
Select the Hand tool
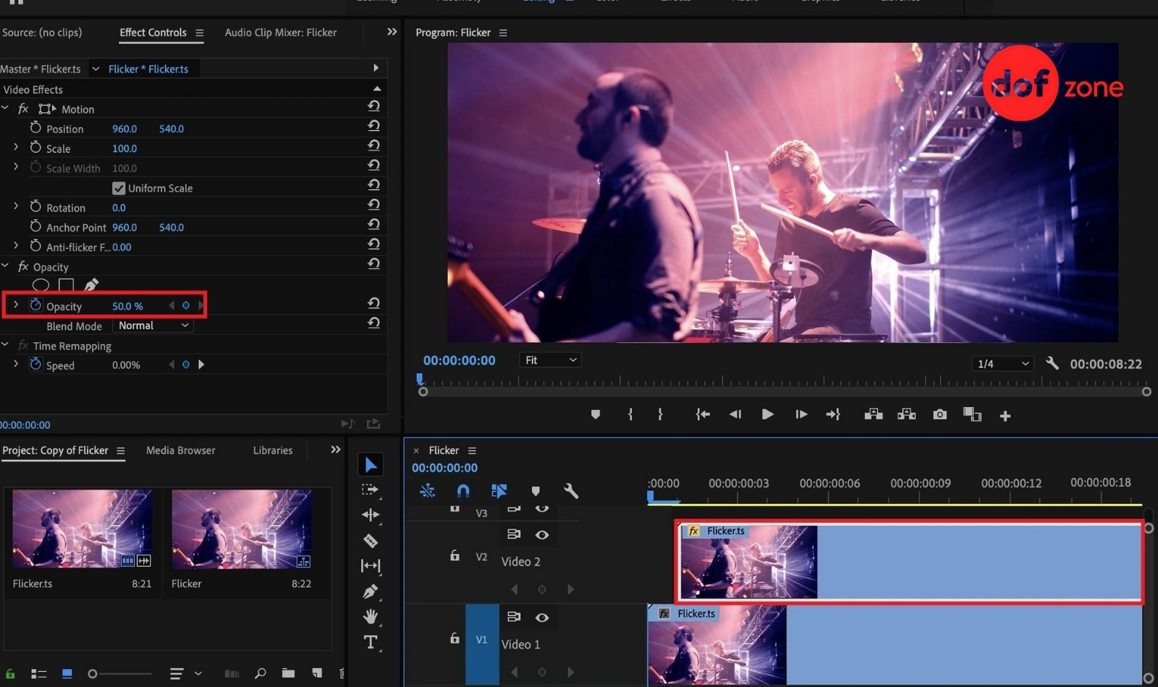click(371, 617)
